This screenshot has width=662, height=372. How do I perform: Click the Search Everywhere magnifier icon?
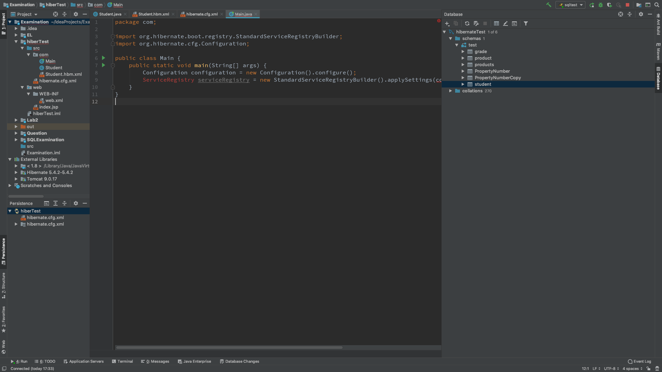pyautogui.click(x=657, y=5)
